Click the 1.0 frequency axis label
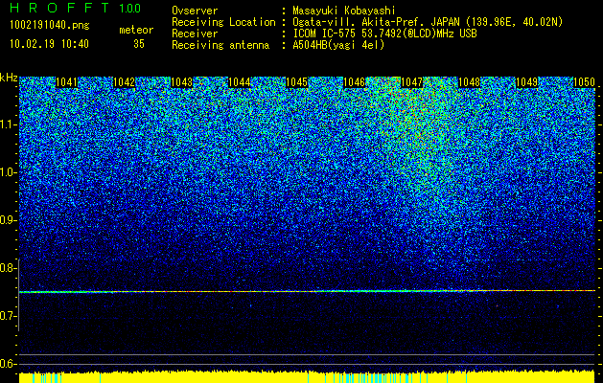The width and height of the screenshot is (603, 383). point(8,172)
